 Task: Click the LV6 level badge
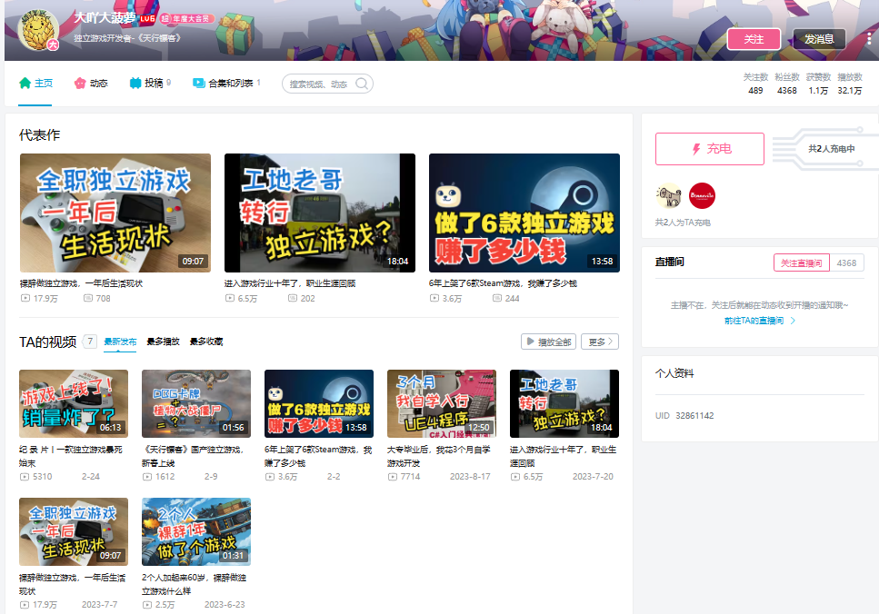pyautogui.click(x=147, y=18)
